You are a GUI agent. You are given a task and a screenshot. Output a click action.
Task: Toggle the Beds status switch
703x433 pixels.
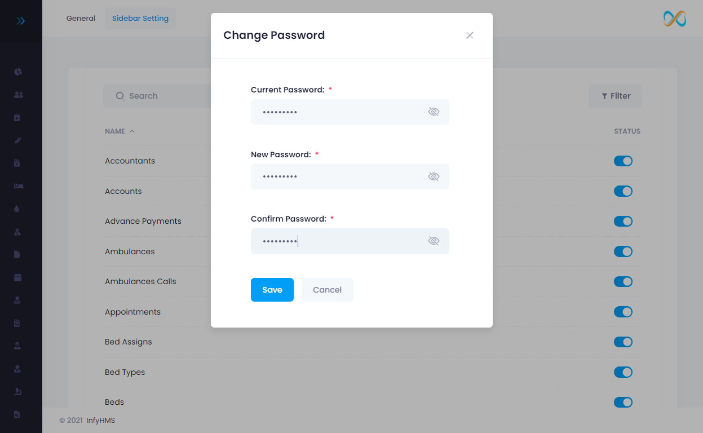click(x=623, y=402)
